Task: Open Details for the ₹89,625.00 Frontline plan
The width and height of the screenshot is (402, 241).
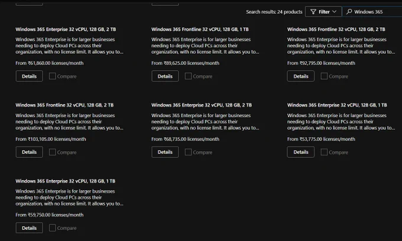Action: click(165, 76)
